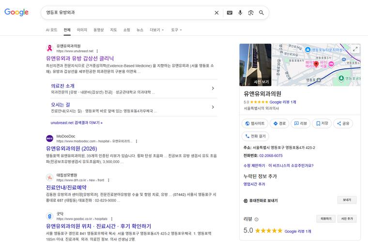Open 유앤유외과의원 (2026) result
The image size is (368, 242).
71,149
